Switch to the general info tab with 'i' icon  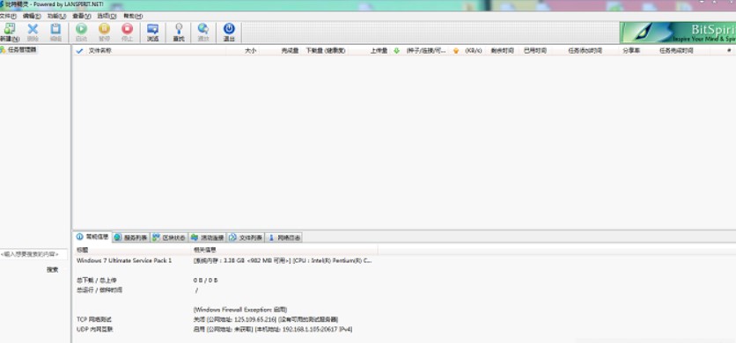92,237
